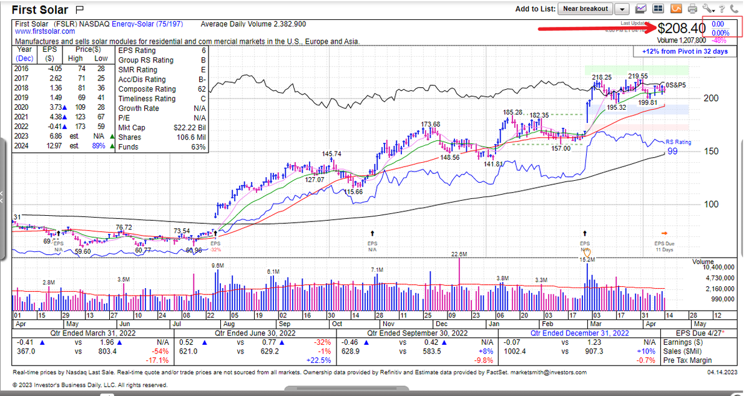This screenshot has width=749, height=396.
Task: Click the side panel expand handle on left edge
Action: click(x=2, y=198)
